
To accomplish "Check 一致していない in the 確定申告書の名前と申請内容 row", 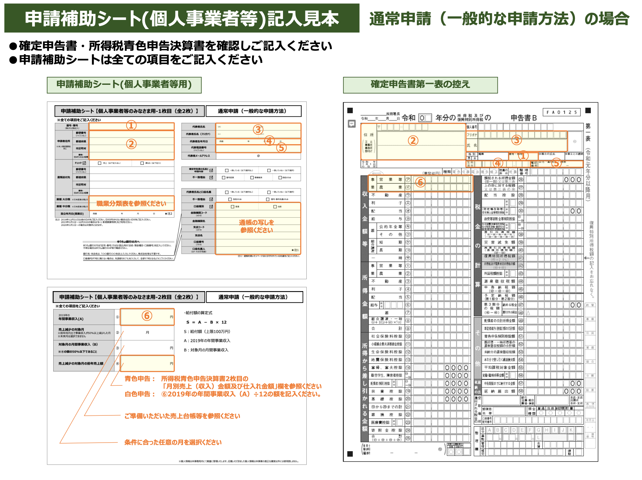I will pos(269,171).
